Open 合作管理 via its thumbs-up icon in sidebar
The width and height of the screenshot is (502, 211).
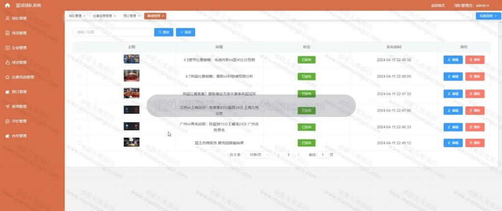click(x=7, y=136)
